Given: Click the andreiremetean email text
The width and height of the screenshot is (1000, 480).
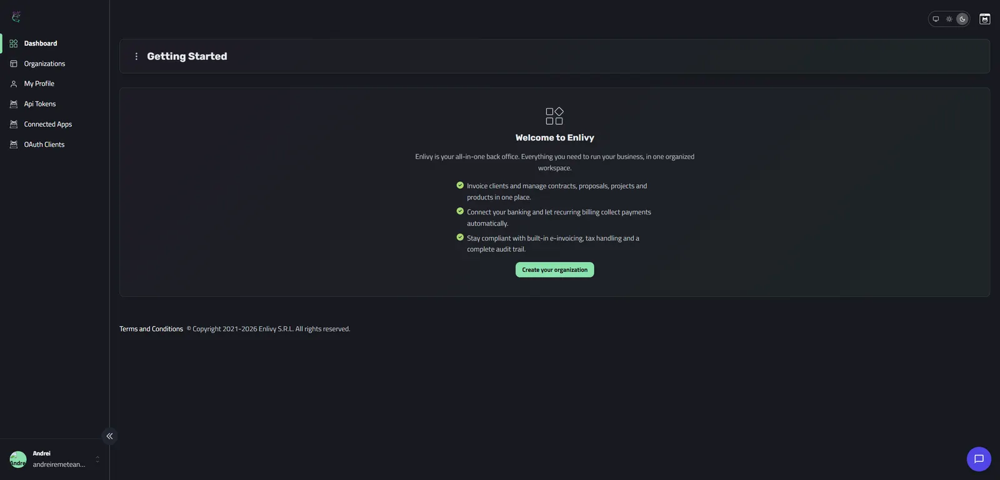Looking at the screenshot, I should (x=59, y=464).
